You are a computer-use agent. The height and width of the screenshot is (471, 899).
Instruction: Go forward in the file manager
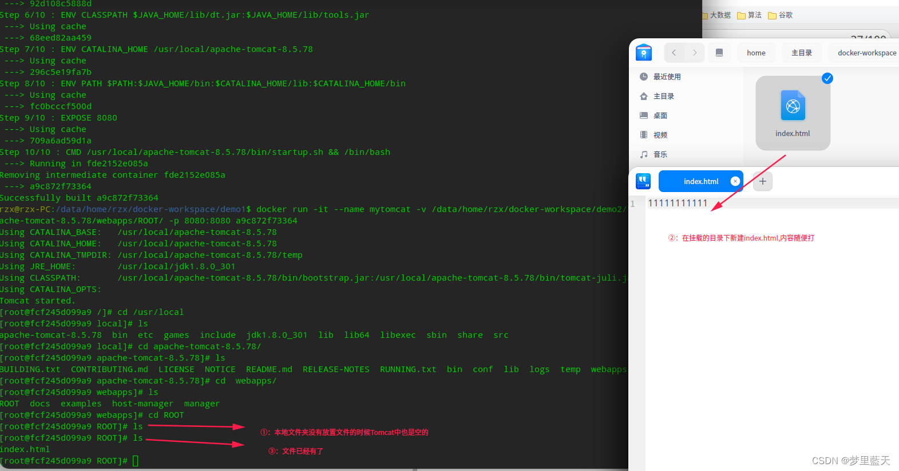[x=695, y=53]
